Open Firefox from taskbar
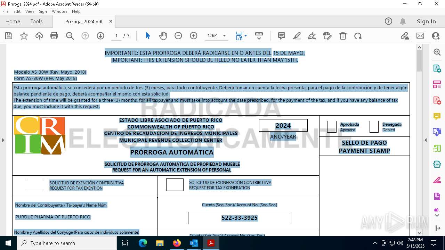 click(177, 243)
